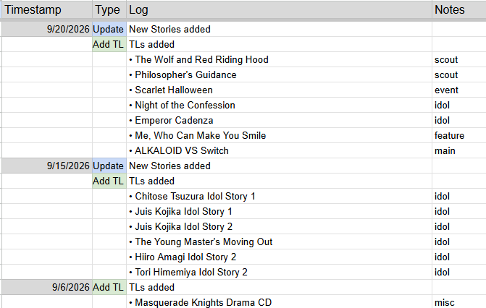Select the feature note cell
486x308 pixels.
point(459,135)
